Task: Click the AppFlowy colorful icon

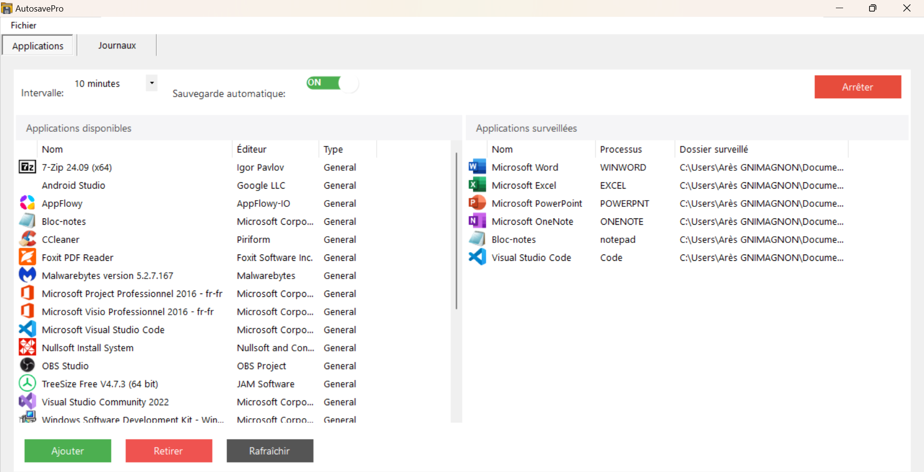Action: pos(27,203)
